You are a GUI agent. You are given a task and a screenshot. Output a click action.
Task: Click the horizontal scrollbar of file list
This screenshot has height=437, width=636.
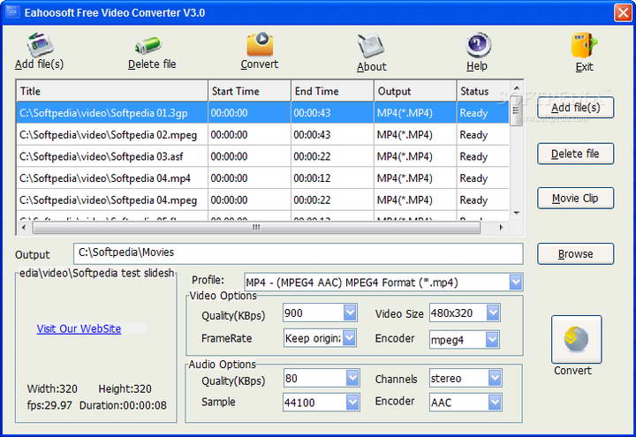click(256, 227)
